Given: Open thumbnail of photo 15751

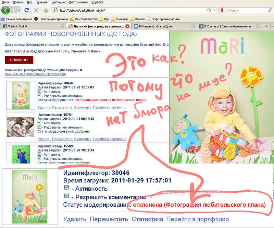Looking at the screenshot, I should tap(21, 126).
